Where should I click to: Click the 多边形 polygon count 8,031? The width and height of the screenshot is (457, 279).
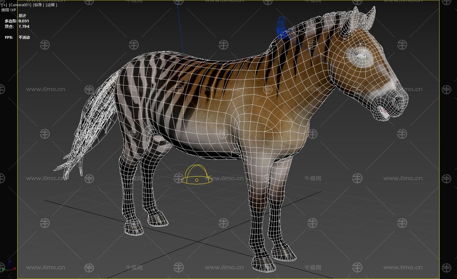point(23,21)
